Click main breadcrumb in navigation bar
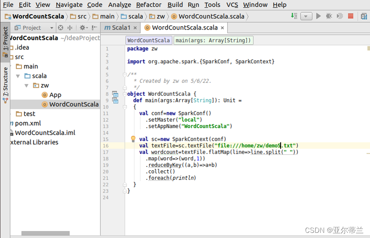The height and width of the screenshot is (238, 370). click(104, 16)
